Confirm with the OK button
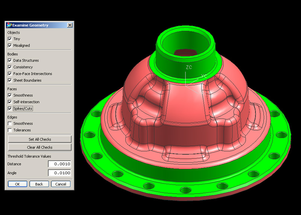The width and height of the screenshot is (301, 215). (17, 184)
